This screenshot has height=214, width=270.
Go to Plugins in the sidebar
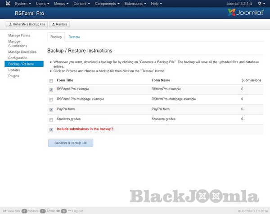tap(14, 76)
